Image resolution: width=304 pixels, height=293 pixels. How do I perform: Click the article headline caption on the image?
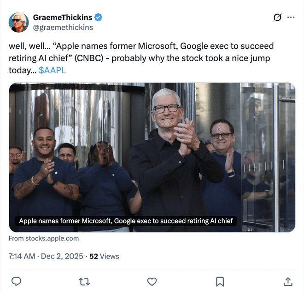[127, 221]
